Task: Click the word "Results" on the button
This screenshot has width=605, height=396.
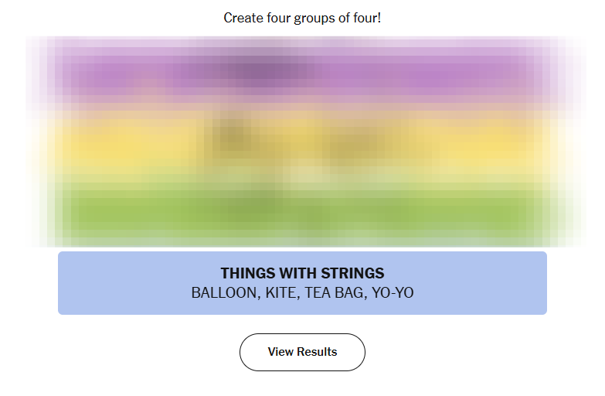Action: click(x=318, y=352)
